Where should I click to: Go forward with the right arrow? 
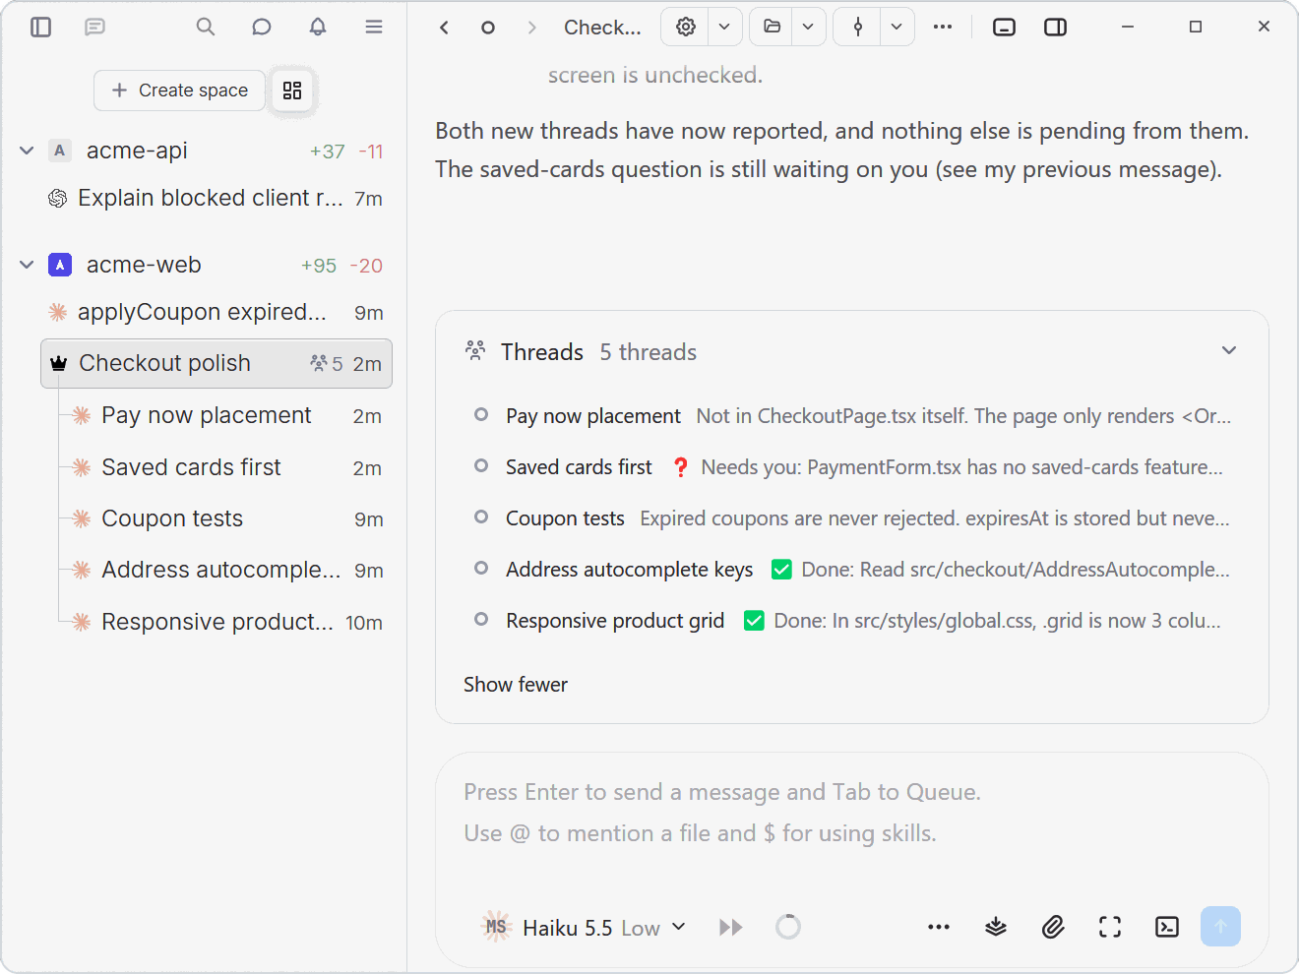click(531, 28)
